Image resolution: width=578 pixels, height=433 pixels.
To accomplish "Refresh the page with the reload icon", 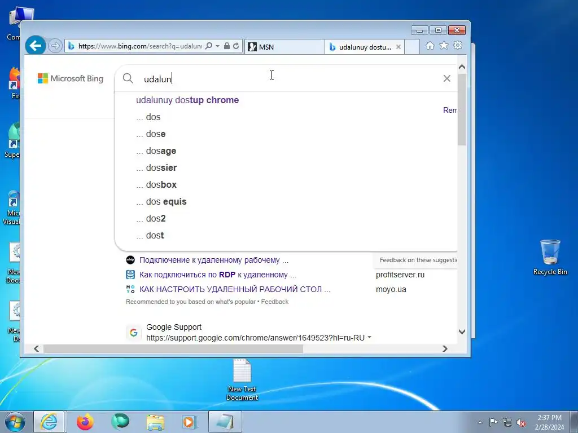I will 236,46.
